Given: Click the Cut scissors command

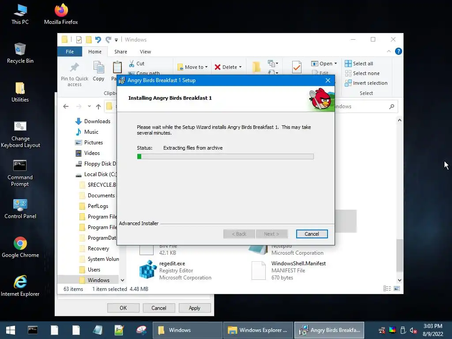Looking at the screenshot, I should 136,64.
